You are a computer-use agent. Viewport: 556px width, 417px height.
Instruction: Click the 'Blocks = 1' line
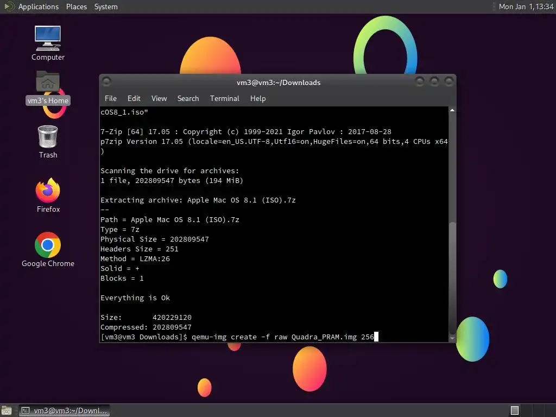[x=122, y=279]
